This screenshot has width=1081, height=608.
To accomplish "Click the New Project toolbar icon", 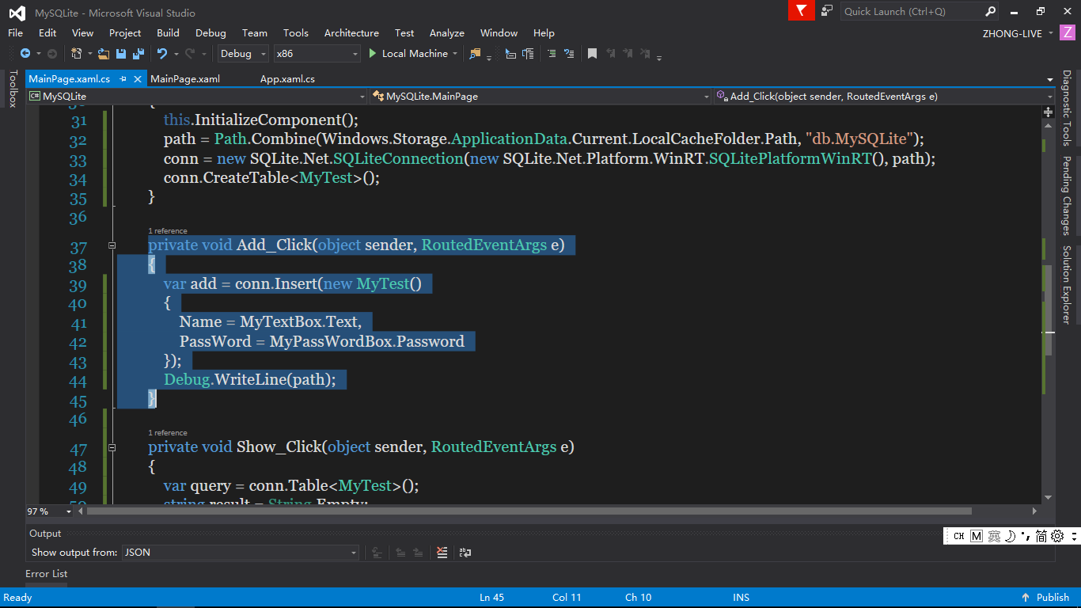I will click(x=77, y=54).
